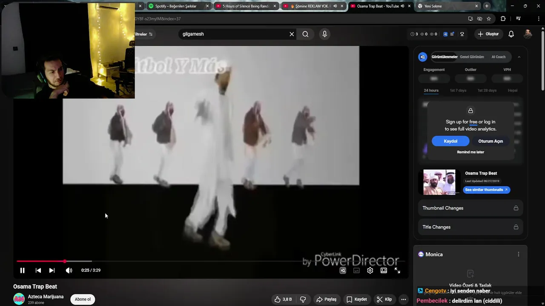Open the more actions three-dot button
This screenshot has height=306, width=545.
(x=403, y=299)
